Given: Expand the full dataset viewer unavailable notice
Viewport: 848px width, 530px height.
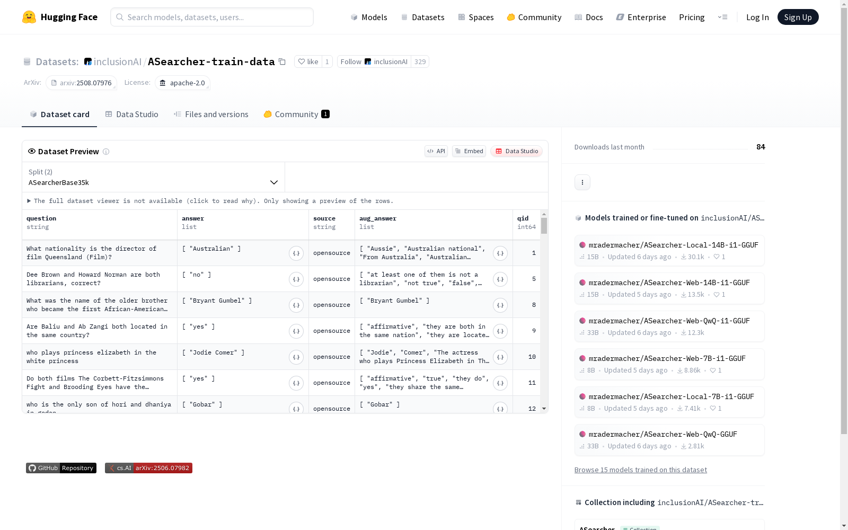Looking at the screenshot, I should tap(210, 201).
